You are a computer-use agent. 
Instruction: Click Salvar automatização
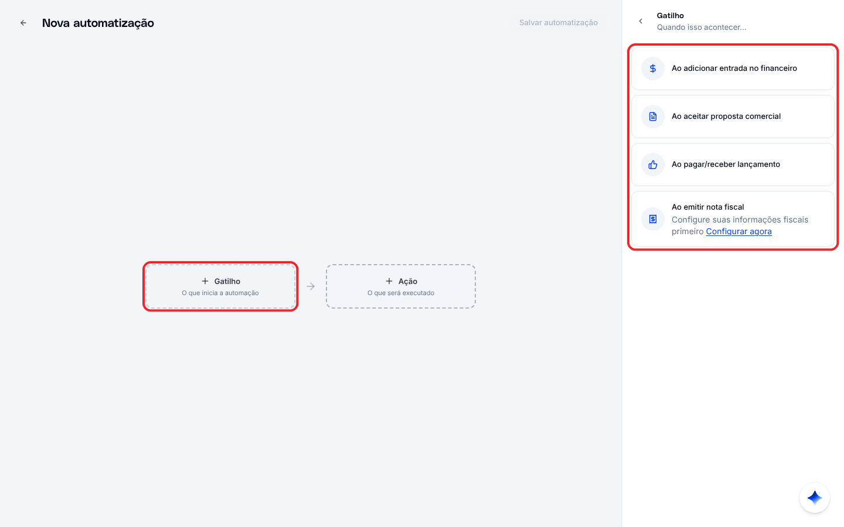point(559,23)
